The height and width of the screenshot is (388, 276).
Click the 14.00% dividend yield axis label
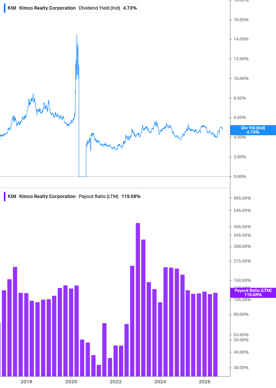tap(241, 39)
